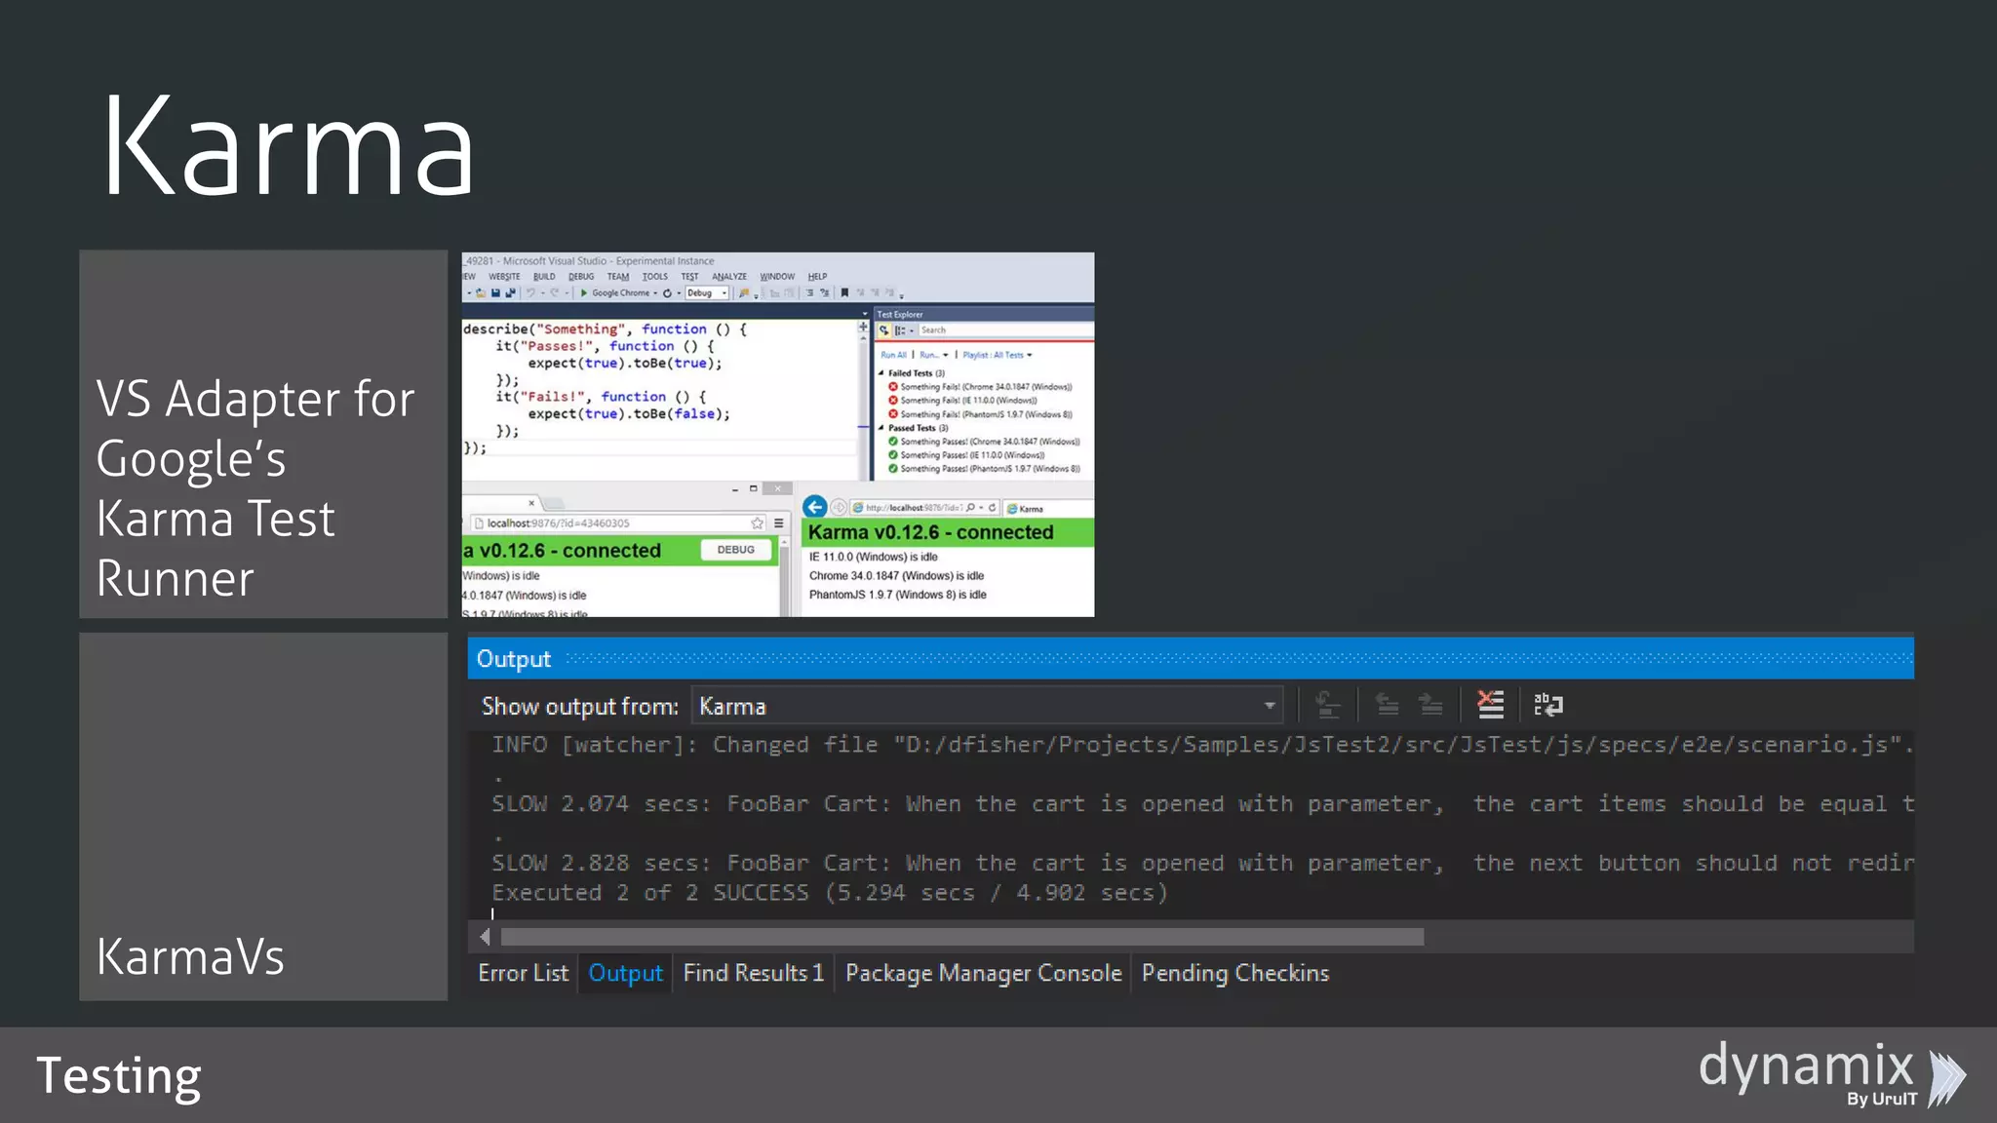Open the BUILD menu

(544, 277)
